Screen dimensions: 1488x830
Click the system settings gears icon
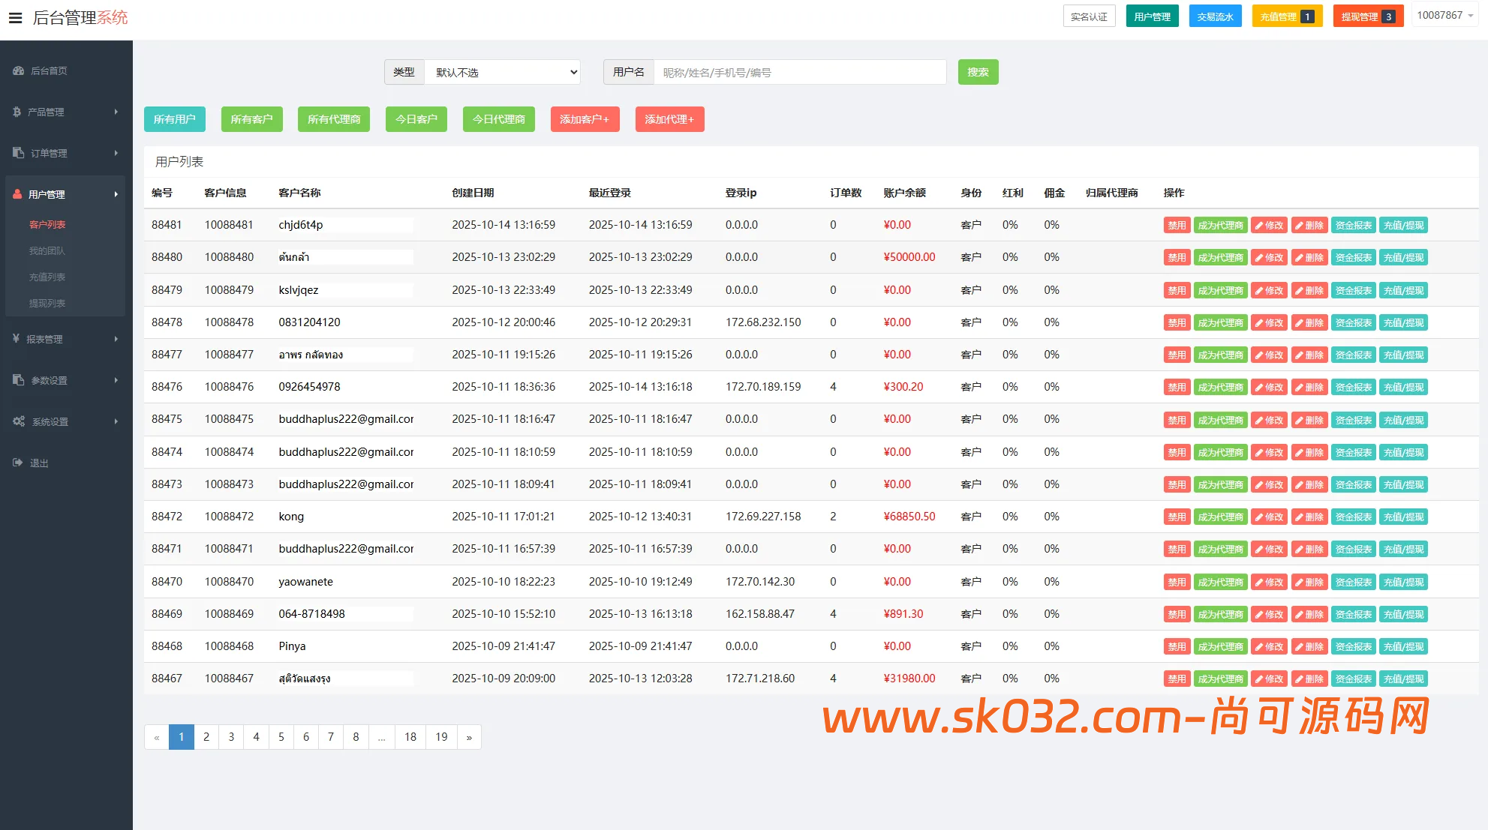19,421
